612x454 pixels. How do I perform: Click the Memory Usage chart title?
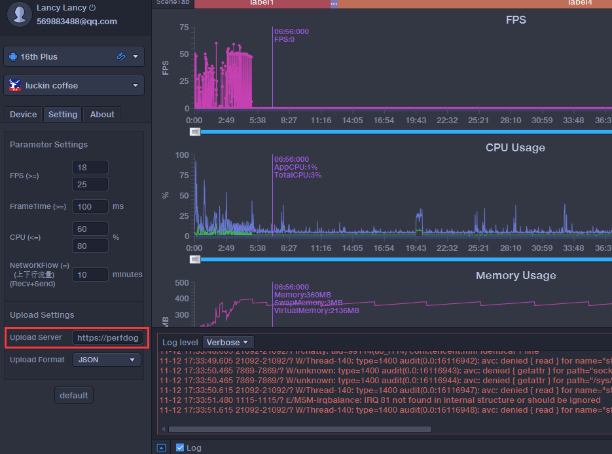point(516,275)
